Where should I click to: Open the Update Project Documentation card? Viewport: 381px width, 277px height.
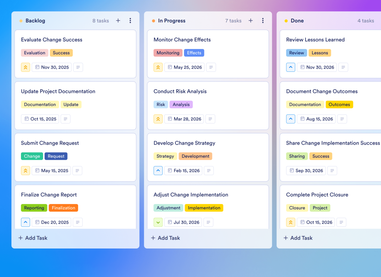58,91
